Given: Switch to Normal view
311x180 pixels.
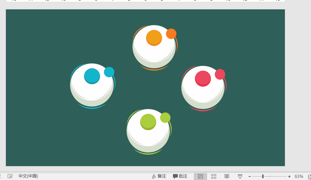Looking at the screenshot, I should coord(200,177).
